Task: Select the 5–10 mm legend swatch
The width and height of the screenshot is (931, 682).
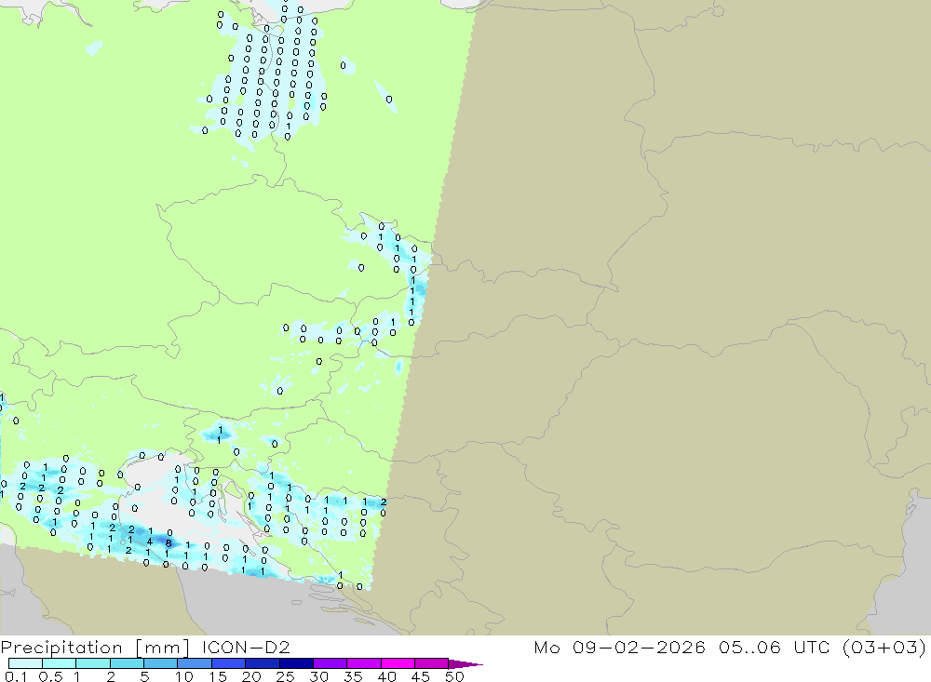Action: [x=161, y=663]
